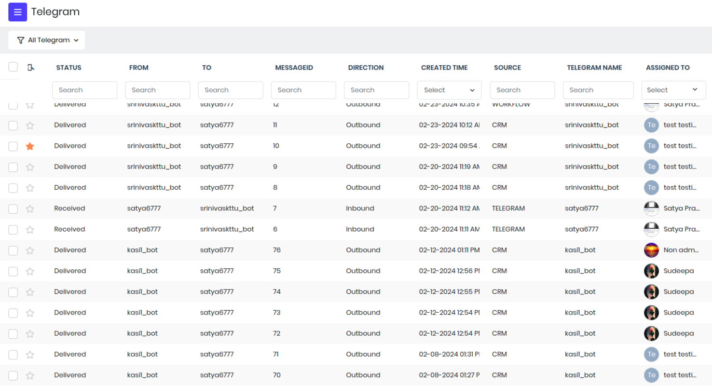Click the Received status of message 7
712x387 pixels.
coord(69,208)
